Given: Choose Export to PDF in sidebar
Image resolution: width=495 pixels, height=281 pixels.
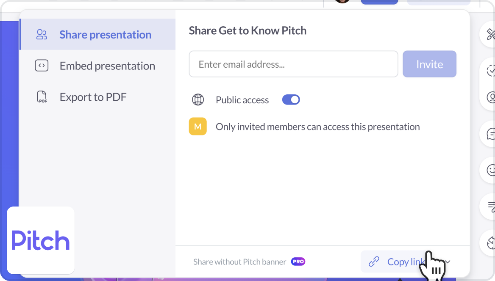Looking at the screenshot, I should tap(97, 97).
